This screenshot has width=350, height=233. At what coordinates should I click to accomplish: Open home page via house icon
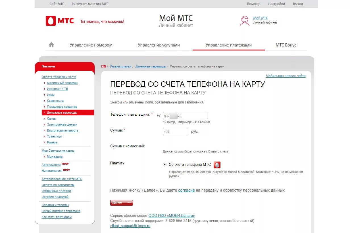(51, 45)
